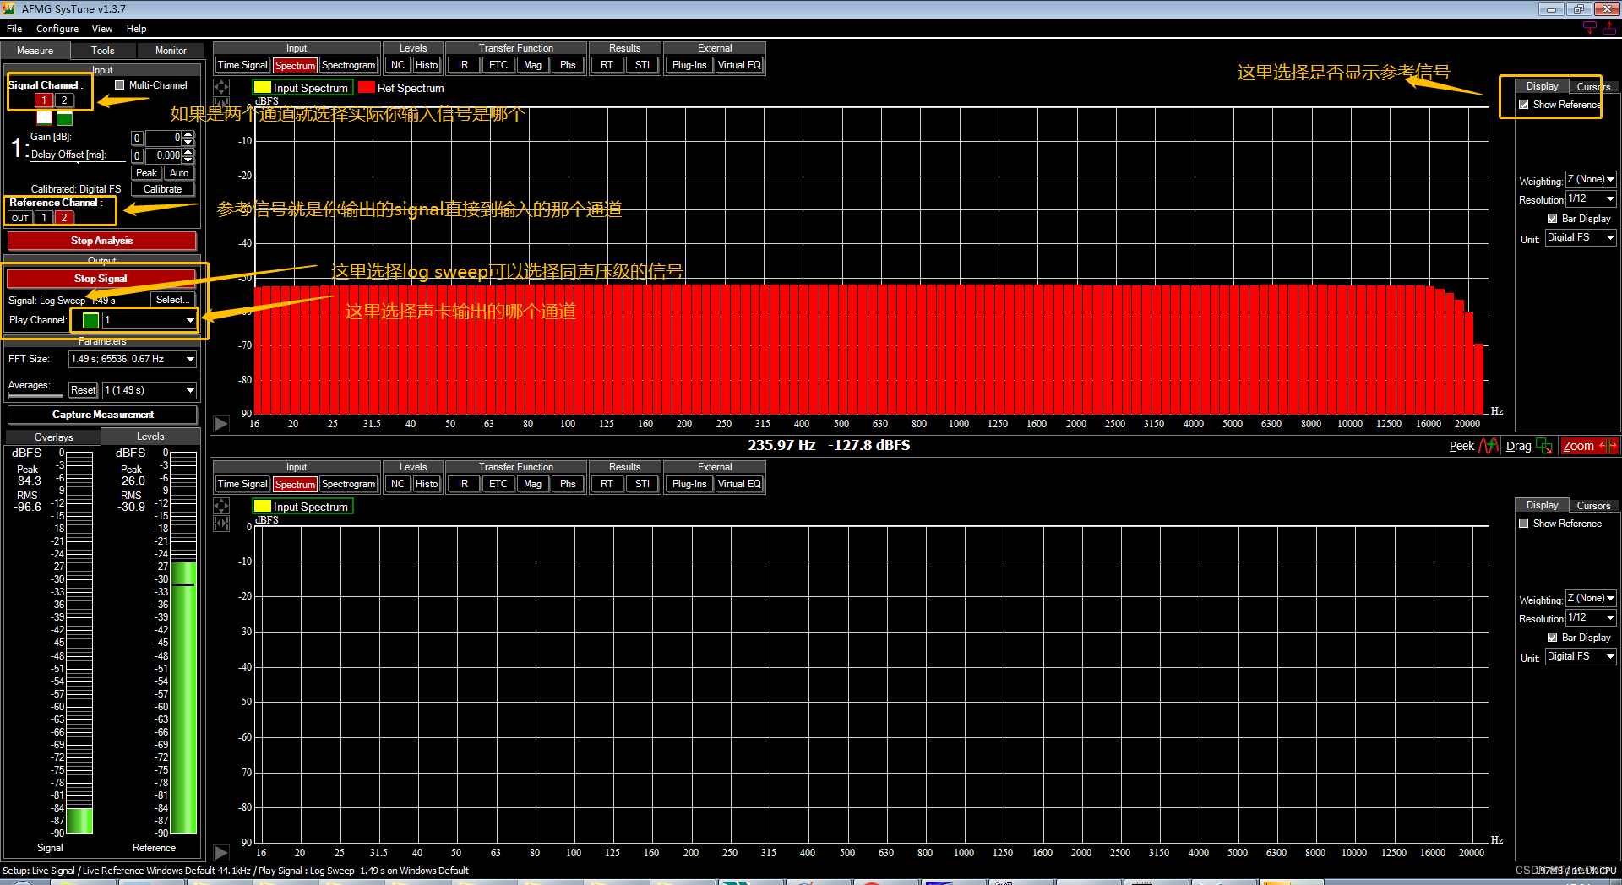
Task: Select Time Signal in top graph toolbar
Action: coord(242,65)
